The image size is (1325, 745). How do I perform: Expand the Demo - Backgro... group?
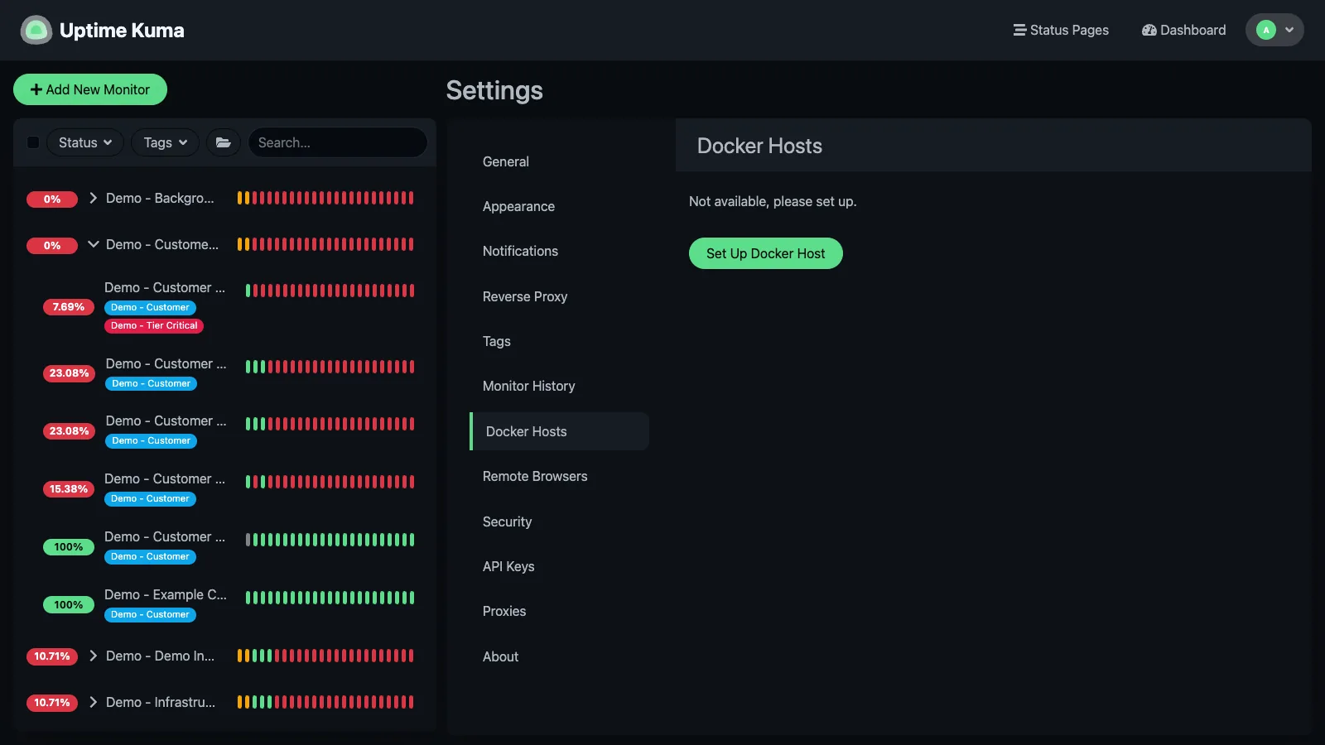point(94,198)
